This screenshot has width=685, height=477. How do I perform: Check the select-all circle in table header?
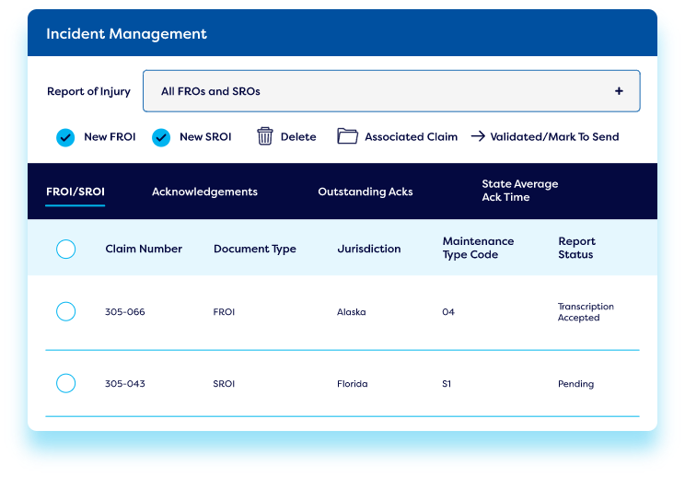tap(65, 249)
